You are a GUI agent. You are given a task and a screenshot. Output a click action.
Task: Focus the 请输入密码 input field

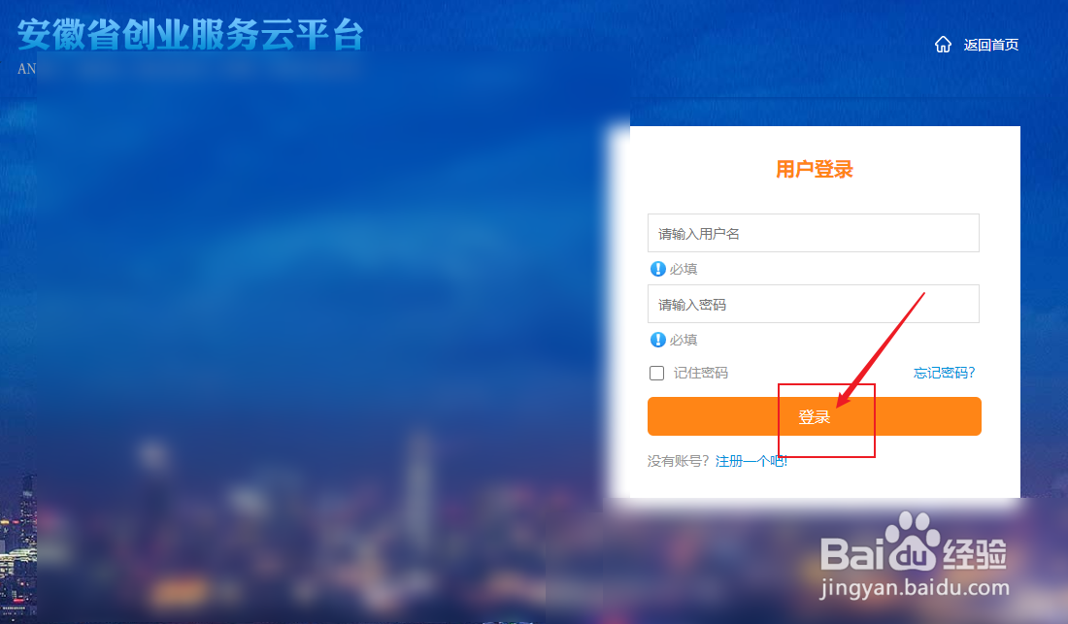pyautogui.click(x=813, y=304)
